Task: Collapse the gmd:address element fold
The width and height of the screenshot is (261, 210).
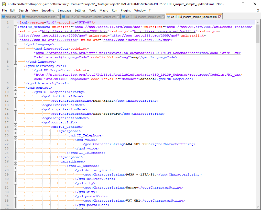Action: click(15, 161)
